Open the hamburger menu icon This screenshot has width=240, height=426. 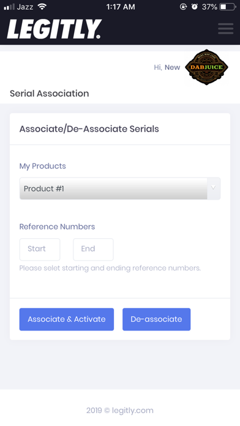[225, 29]
